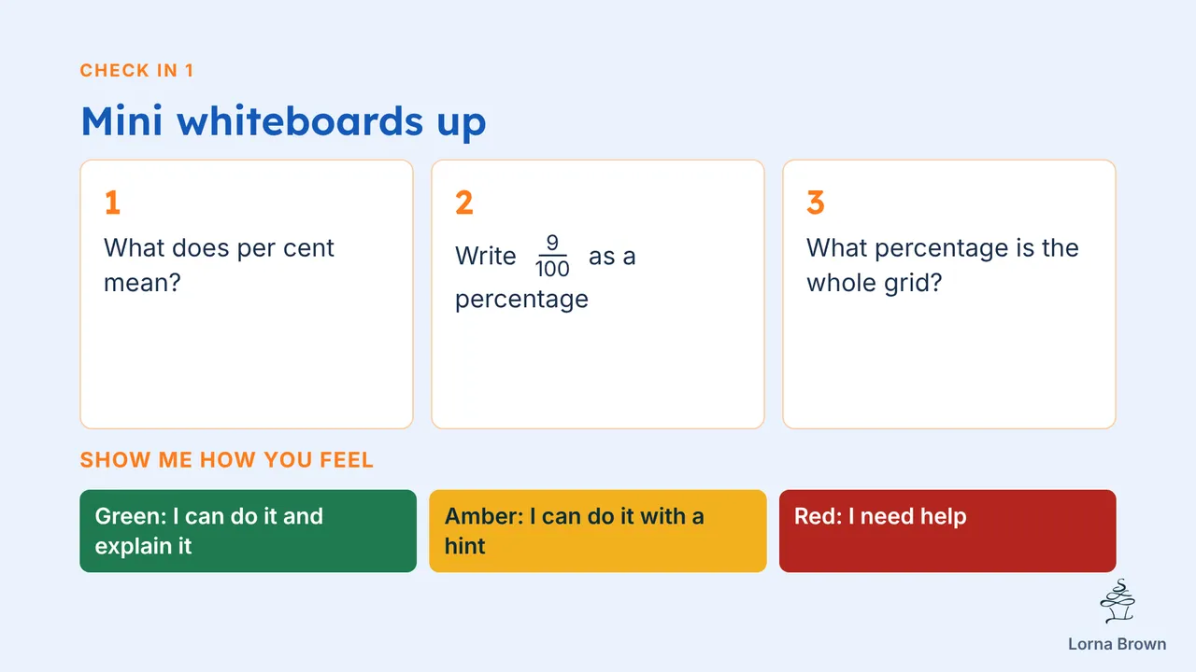Click the 'SHOW ME HOW YOU FEEL' heading

pyautogui.click(x=227, y=460)
